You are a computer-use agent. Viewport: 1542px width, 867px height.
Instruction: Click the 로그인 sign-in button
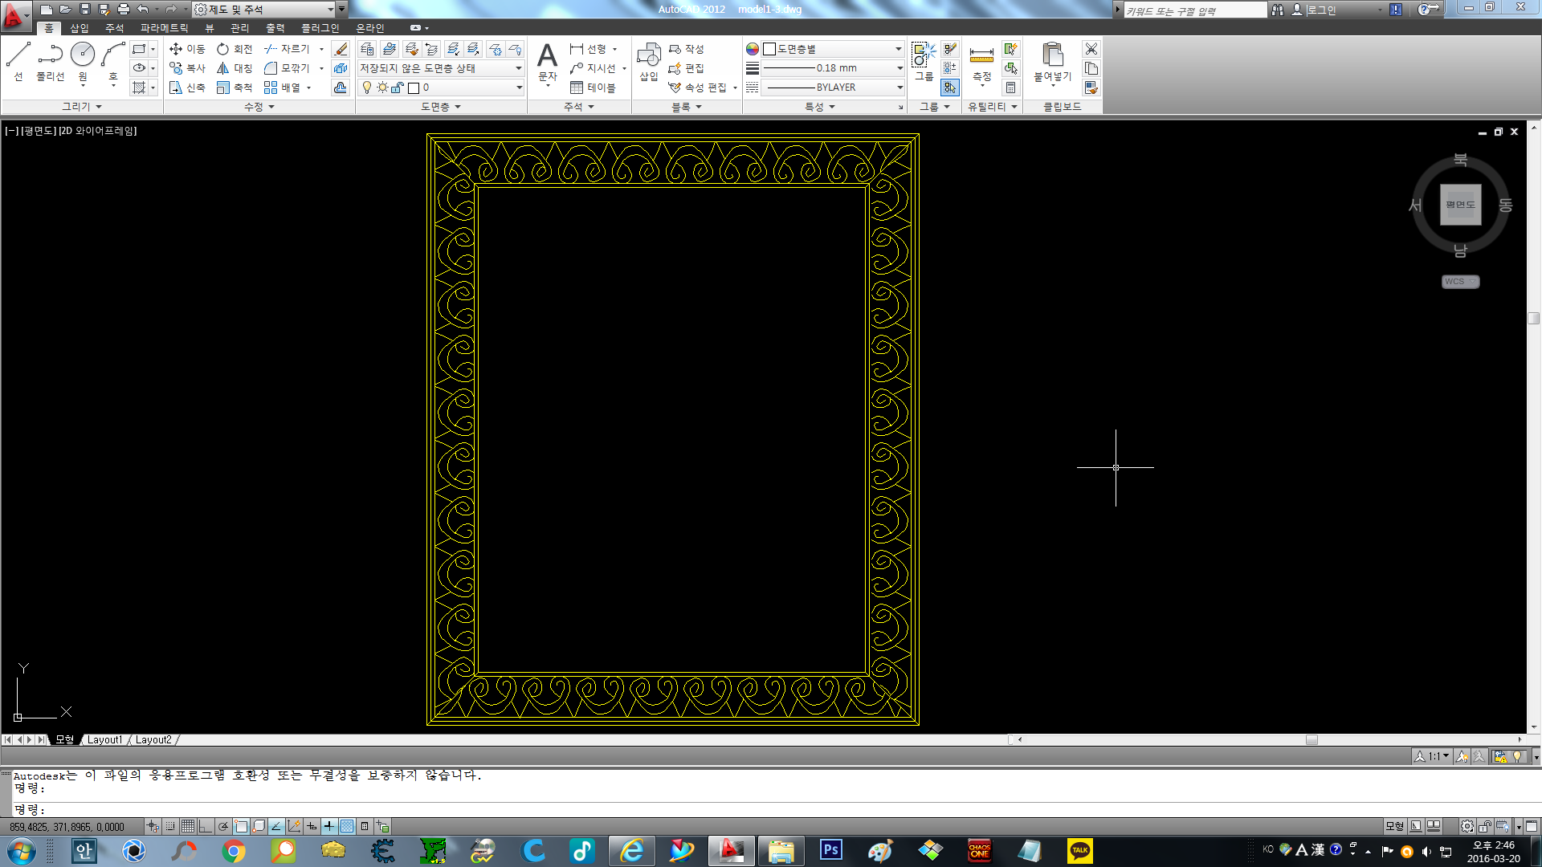[x=1320, y=10]
